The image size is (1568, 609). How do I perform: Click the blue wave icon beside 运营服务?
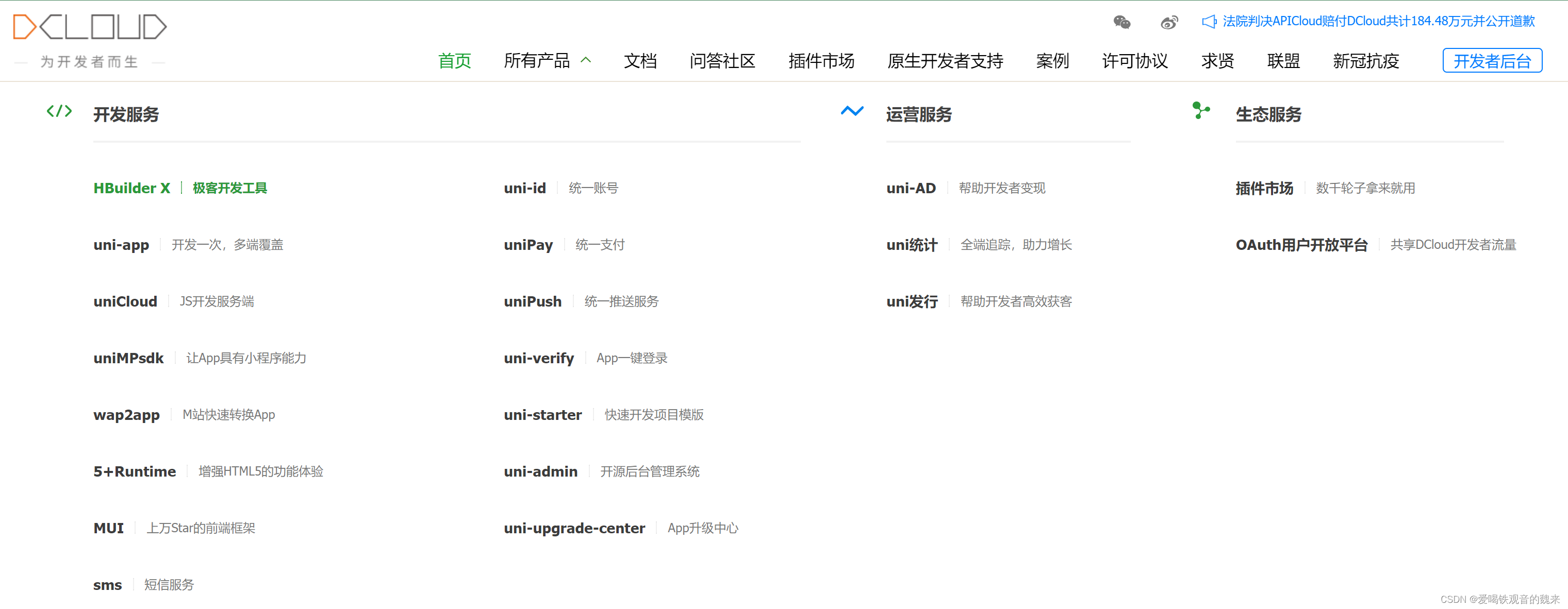(852, 111)
